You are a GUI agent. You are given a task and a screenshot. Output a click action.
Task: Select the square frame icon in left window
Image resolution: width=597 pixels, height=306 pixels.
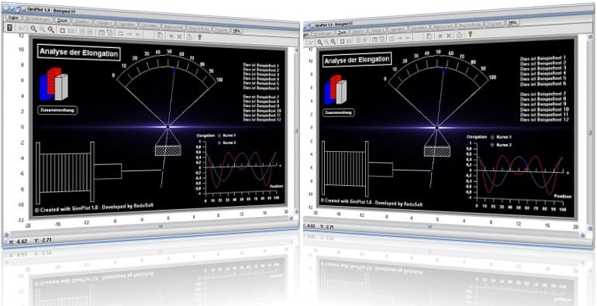pyautogui.click(x=63, y=30)
